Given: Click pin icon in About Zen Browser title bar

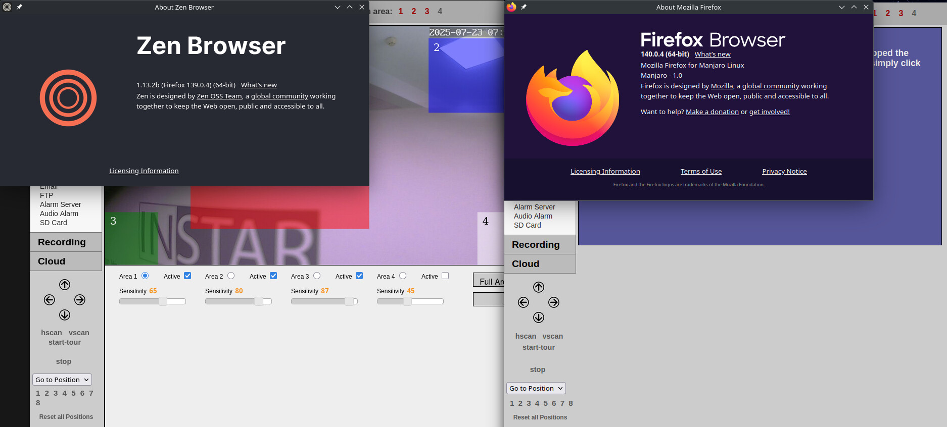Looking at the screenshot, I should (x=19, y=7).
